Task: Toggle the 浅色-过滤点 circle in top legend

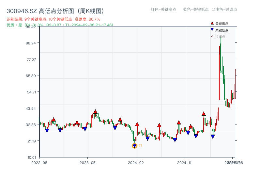Action: [x=213, y=9]
